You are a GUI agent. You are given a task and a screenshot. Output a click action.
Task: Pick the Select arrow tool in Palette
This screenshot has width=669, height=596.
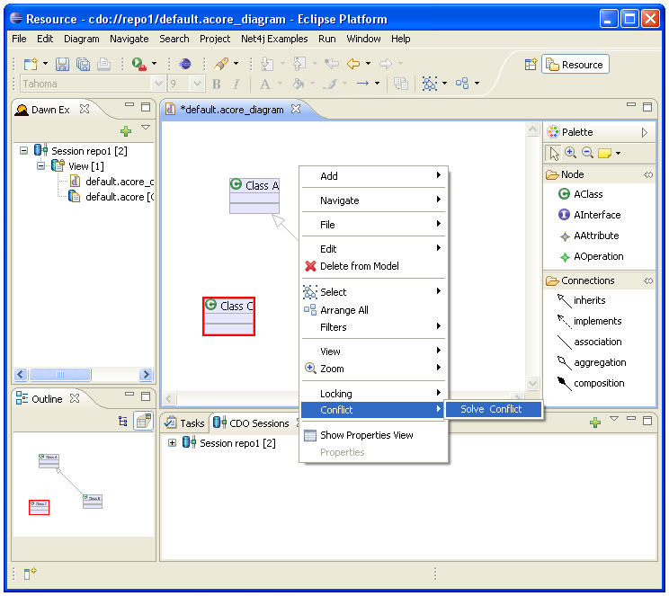coord(554,153)
